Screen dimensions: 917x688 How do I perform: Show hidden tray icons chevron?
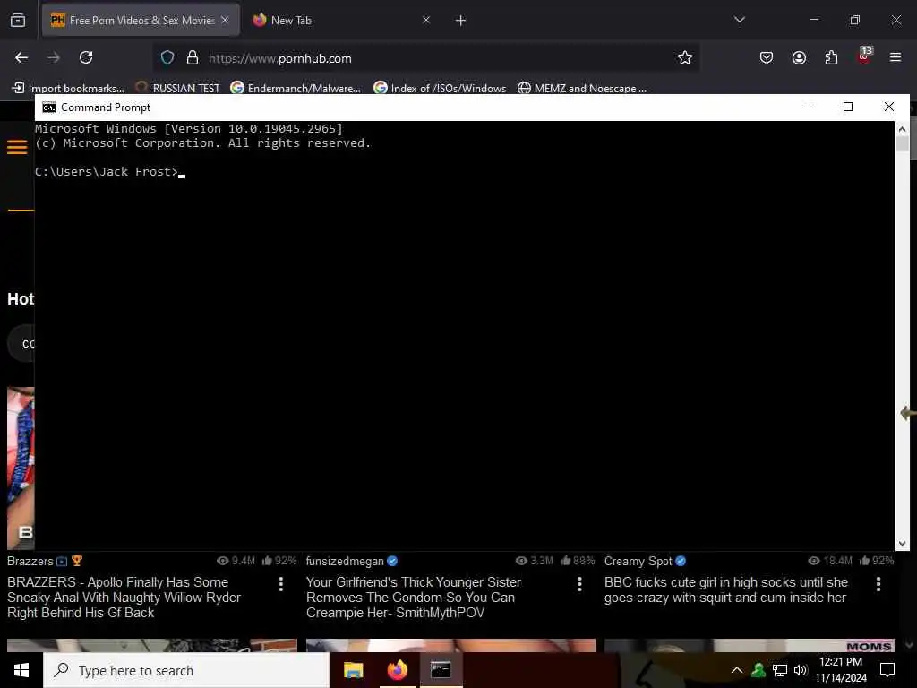tap(737, 670)
